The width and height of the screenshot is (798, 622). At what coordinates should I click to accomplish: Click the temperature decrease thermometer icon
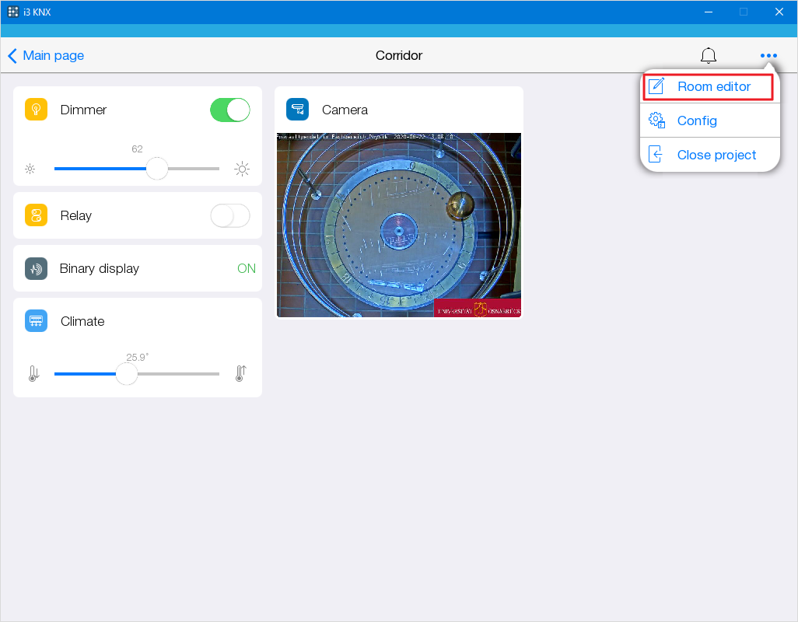pyautogui.click(x=33, y=374)
